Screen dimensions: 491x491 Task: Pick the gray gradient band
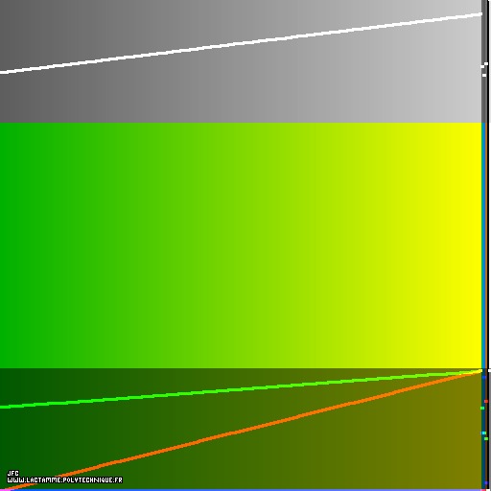tap(241, 61)
